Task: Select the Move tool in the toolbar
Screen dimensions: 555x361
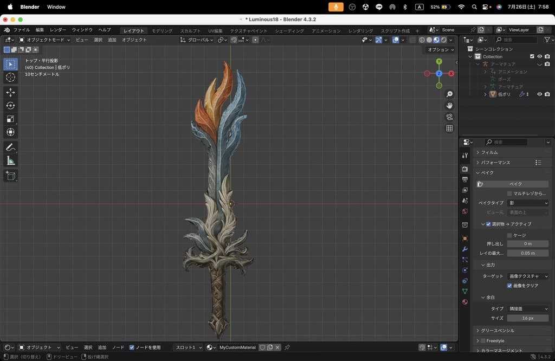Action: (x=10, y=92)
